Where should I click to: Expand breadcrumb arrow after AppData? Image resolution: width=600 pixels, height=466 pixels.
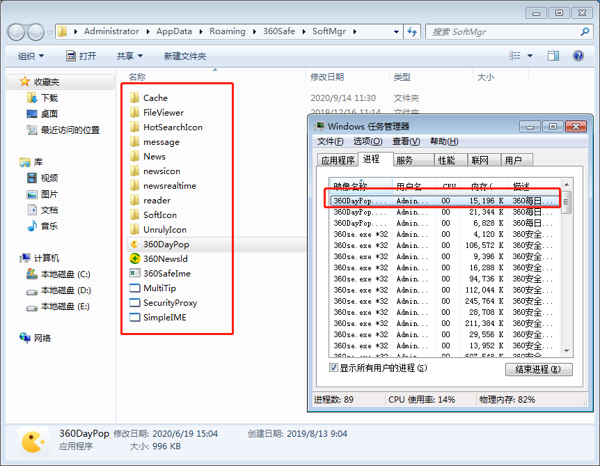pyautogui.click(x=201, y=31)
